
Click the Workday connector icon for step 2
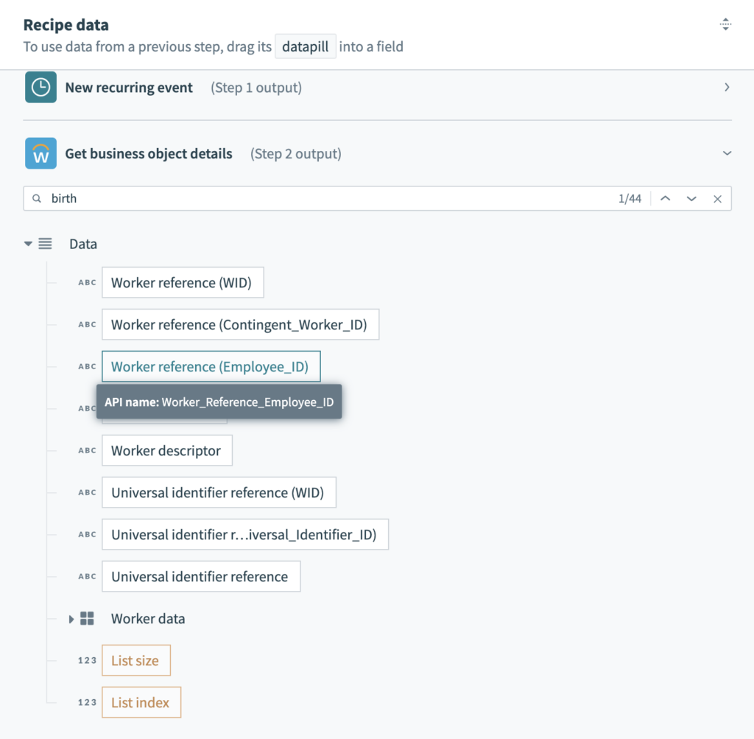pyautogui.click(x=40, y=153)
